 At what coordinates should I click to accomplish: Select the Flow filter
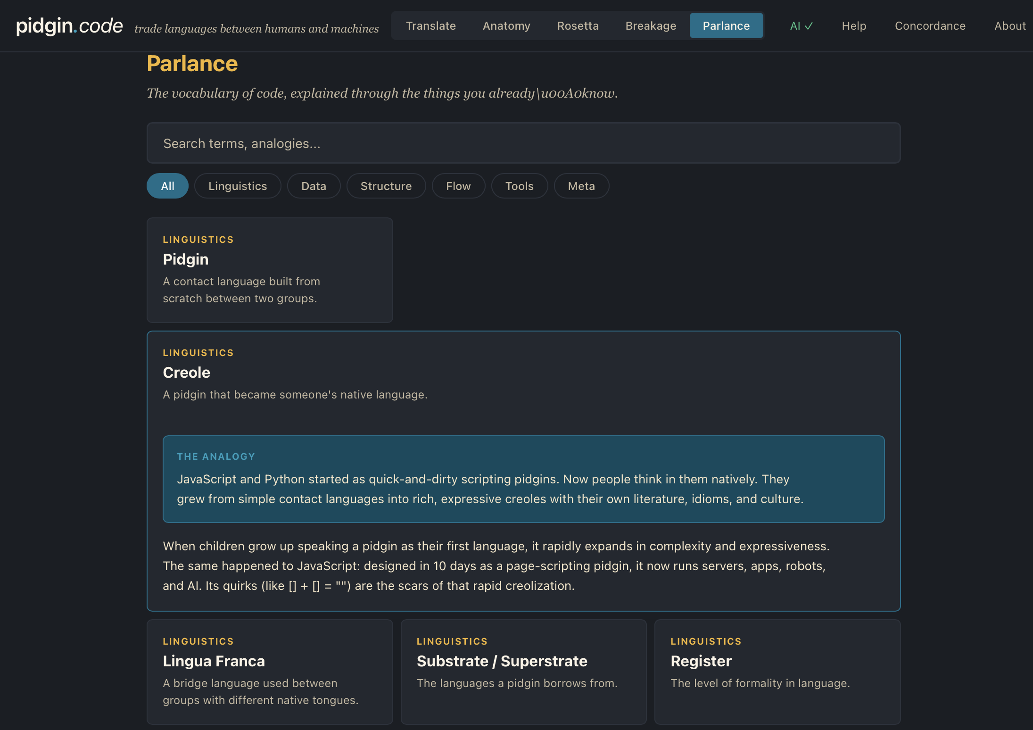tap(458, 186)
